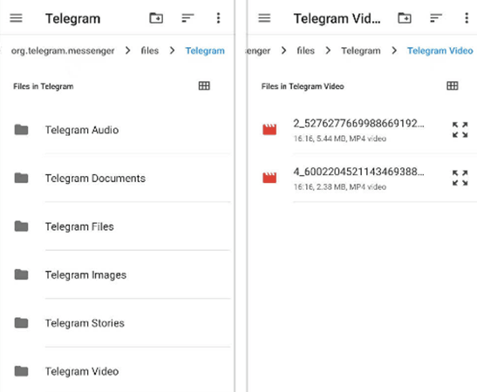This screenshot has width=477, height=392.
Task: Create new folder in Telegram Video pane
Action: (405, 18)
